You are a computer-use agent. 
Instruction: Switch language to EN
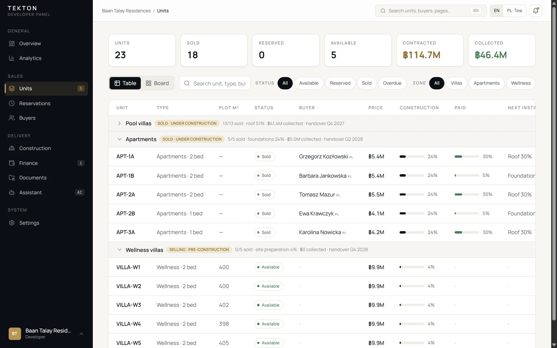coord(497,11)
